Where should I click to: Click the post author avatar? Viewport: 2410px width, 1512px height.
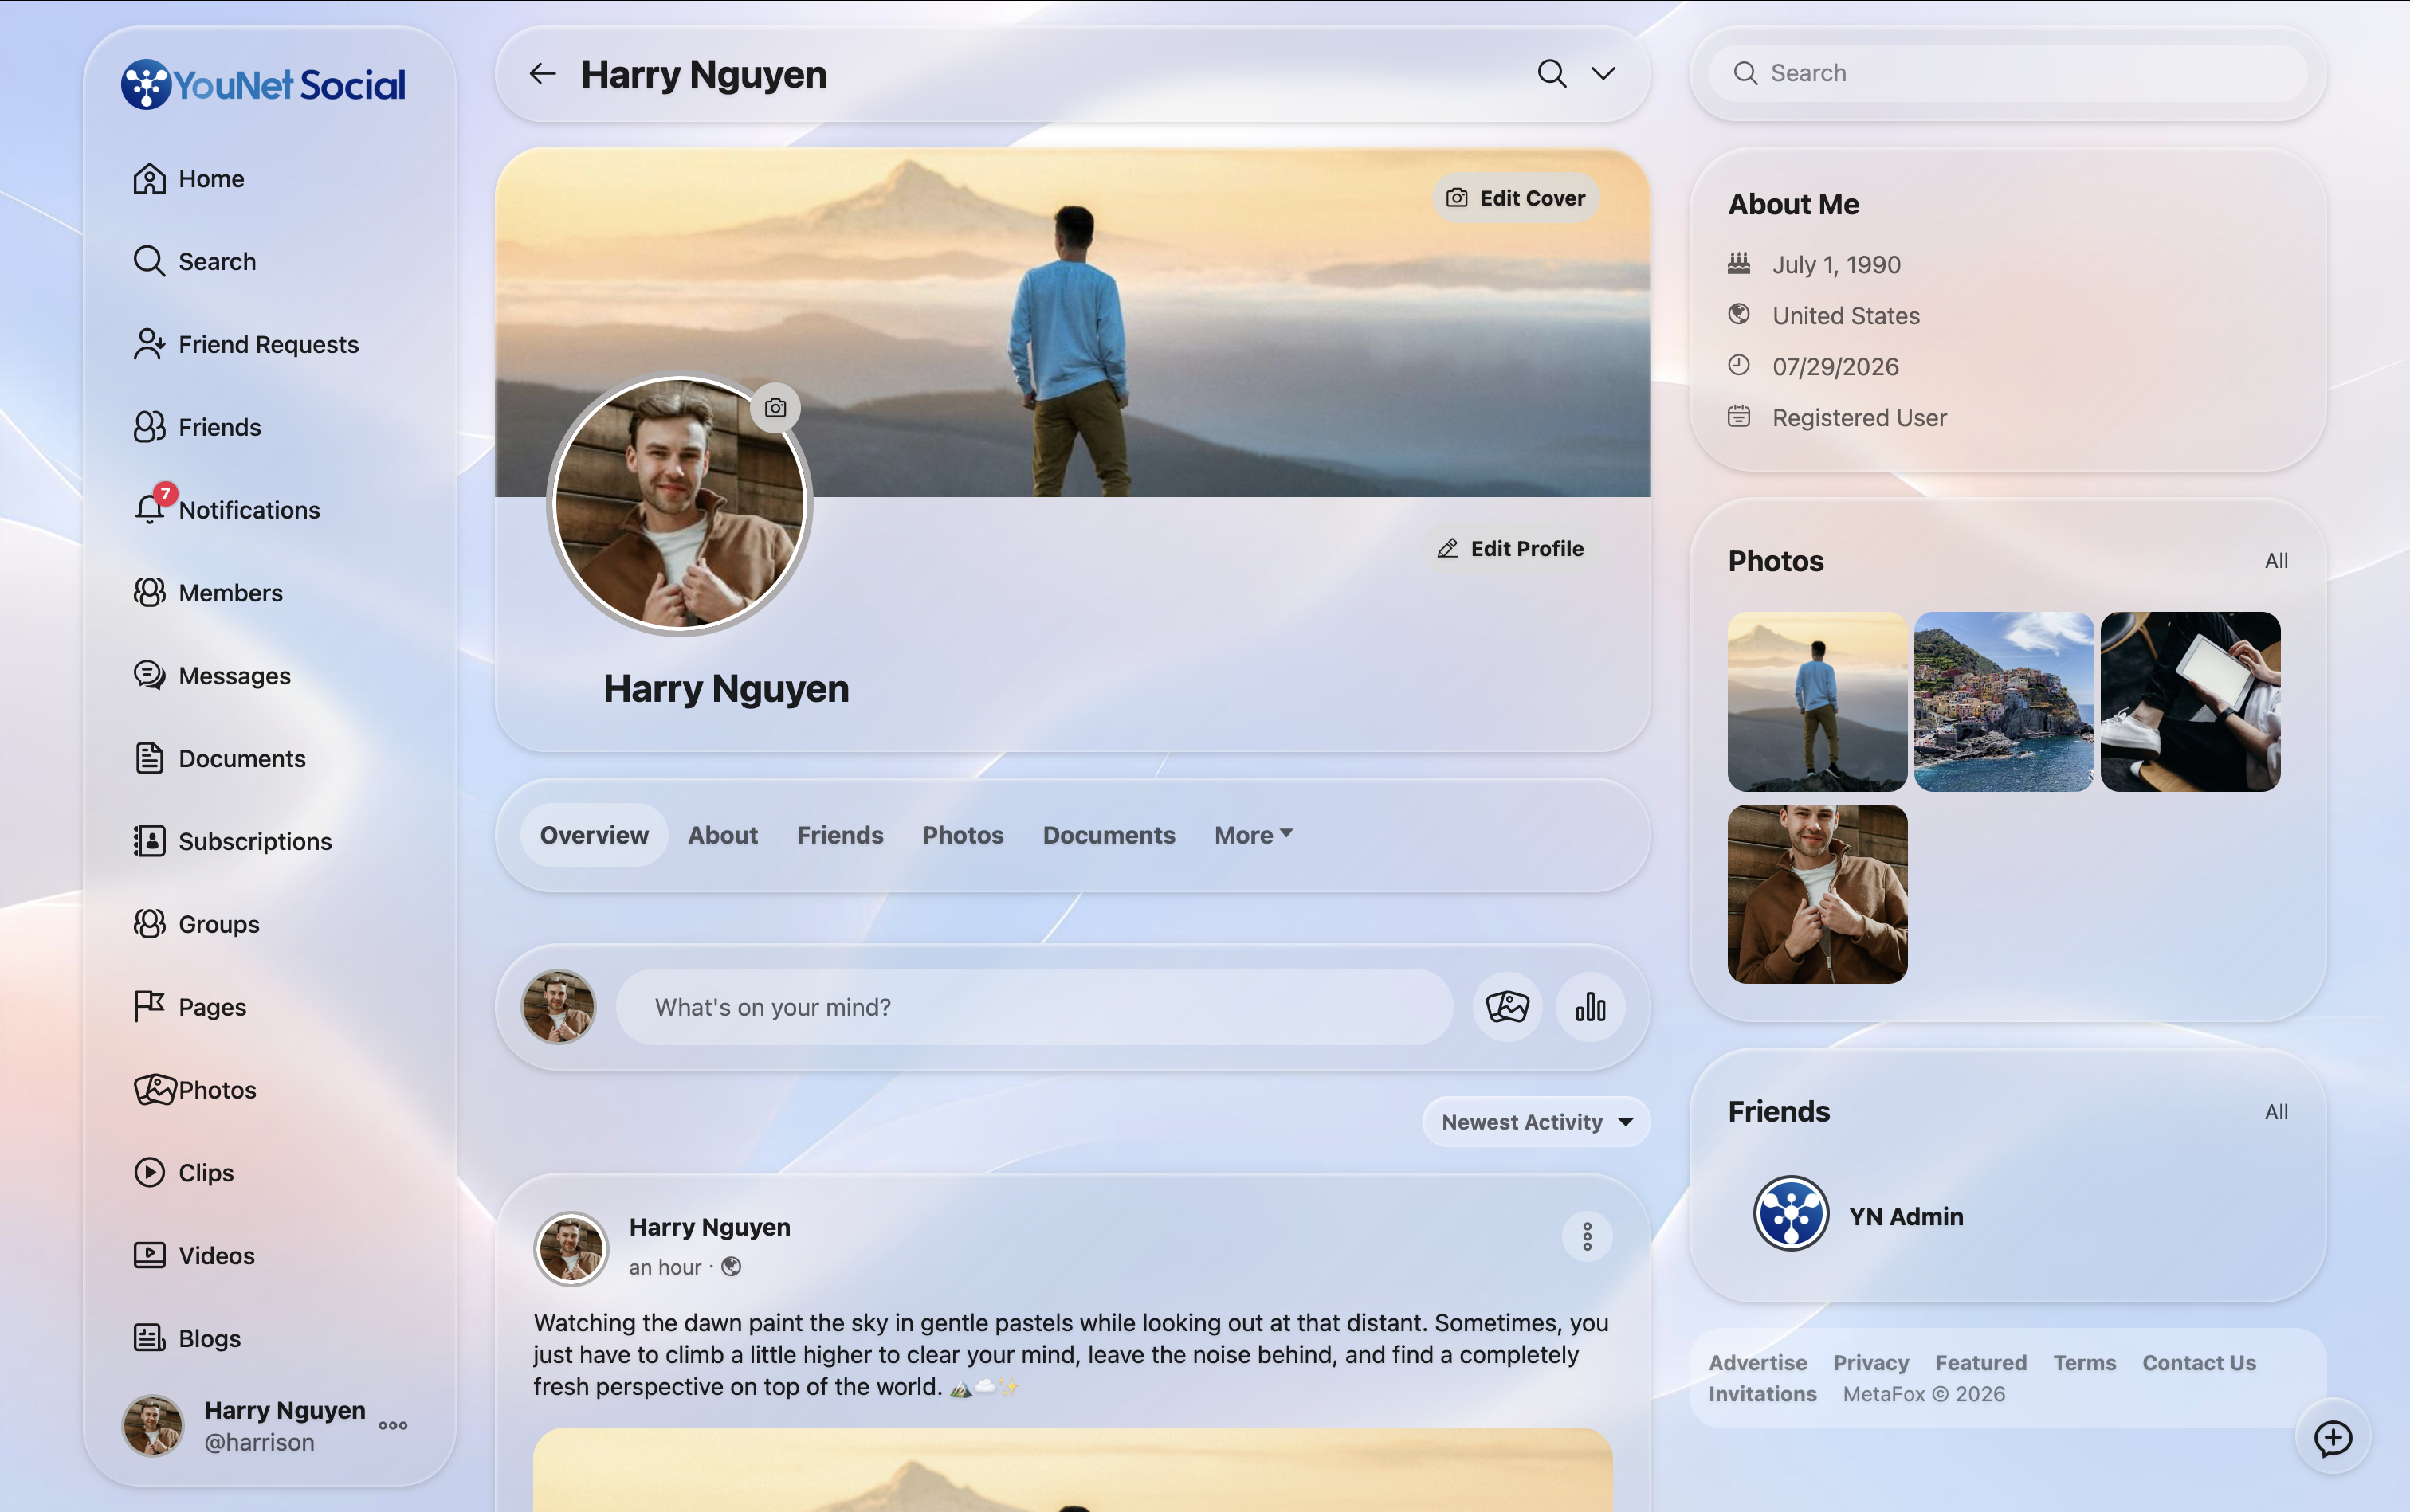click(571, 1249)
